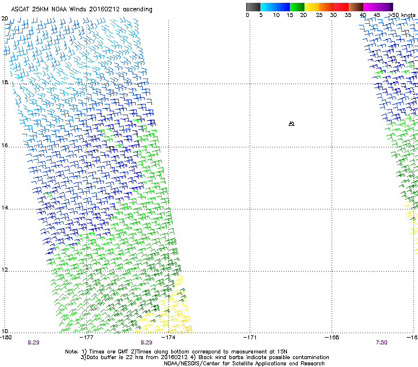Select the orange 25-30 knots legend segment
This screenshot has width=418, height=367.
coord(326,7)
